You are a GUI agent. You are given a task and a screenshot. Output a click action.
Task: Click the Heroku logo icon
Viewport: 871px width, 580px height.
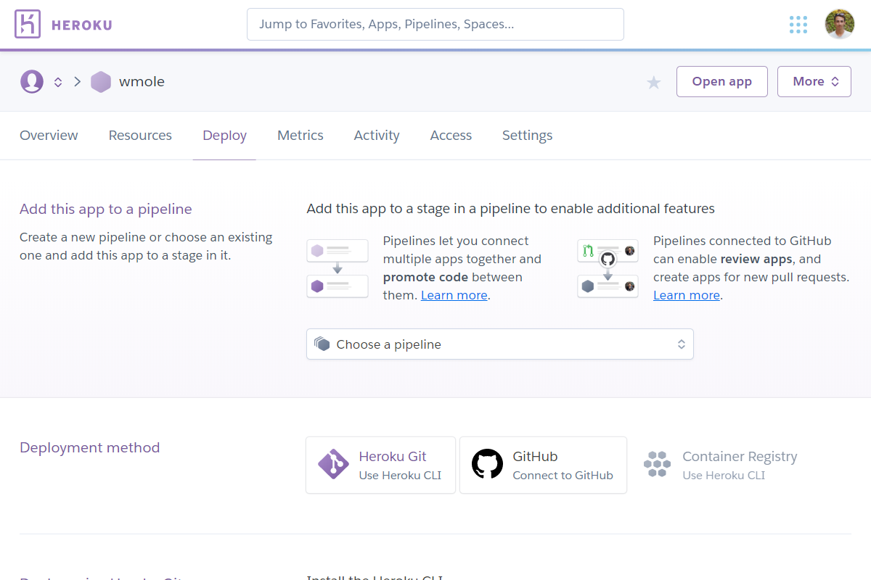[x=28, y=25]
